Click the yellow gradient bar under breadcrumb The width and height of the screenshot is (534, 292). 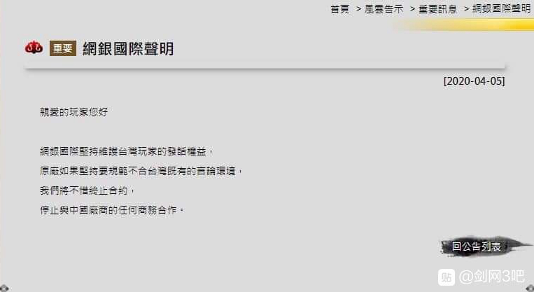click(463, 25)
